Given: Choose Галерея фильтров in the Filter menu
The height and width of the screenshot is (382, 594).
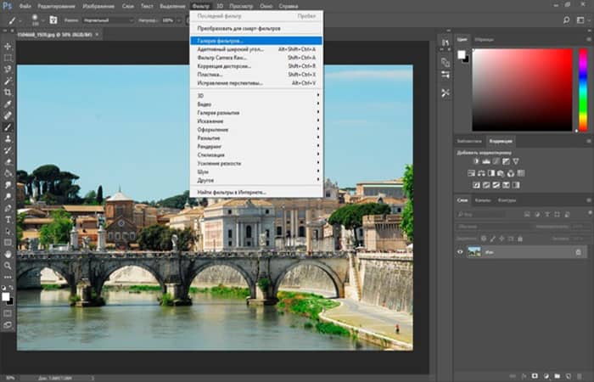Looking at the screenshot, I should click(x=256, y=41).
